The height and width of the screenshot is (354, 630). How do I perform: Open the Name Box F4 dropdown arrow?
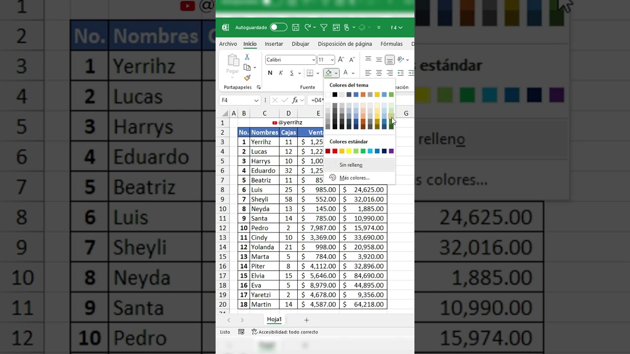(256, 100)
